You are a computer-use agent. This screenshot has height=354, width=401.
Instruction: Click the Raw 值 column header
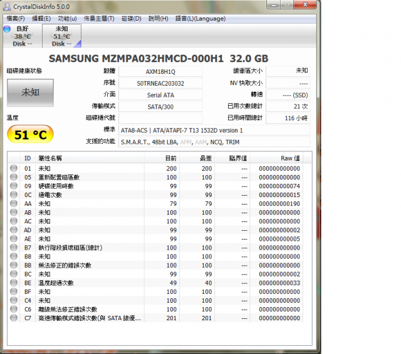click(x=276, y=158)
